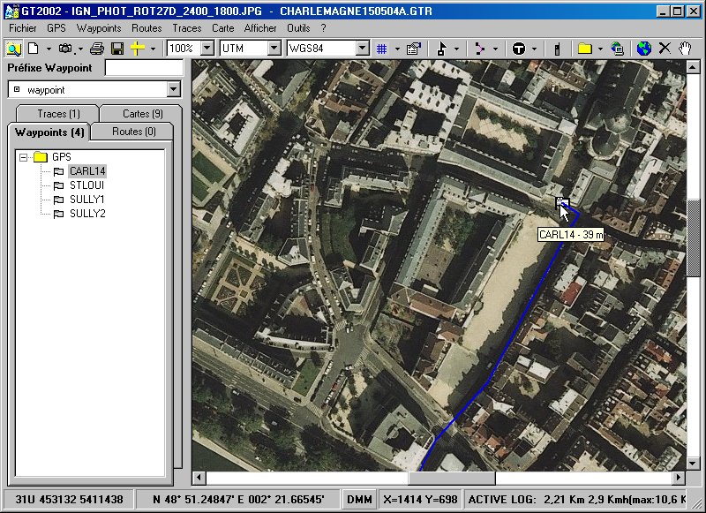Click the printer icon in the toolbar
The height and width of the screenshot is (513, 706).
[97, 49]
